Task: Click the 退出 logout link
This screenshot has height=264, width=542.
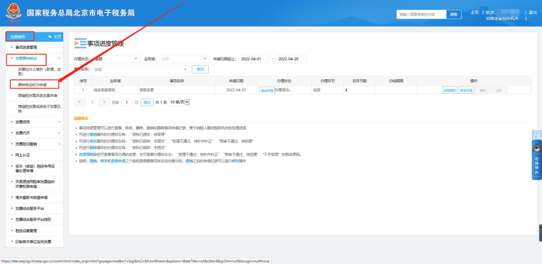Action: [532, 13]
